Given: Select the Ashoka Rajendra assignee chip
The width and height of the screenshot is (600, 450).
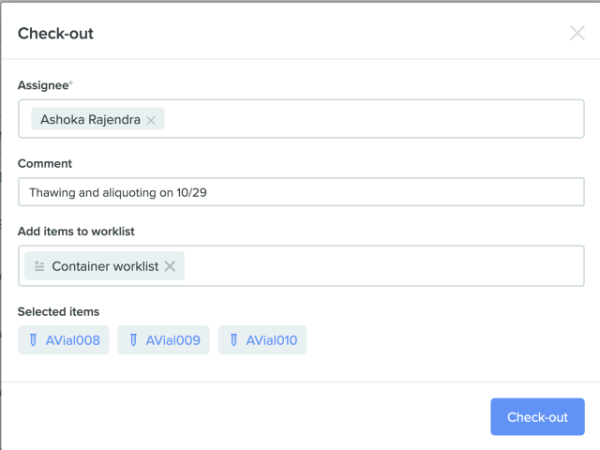Looking at the screenshot, I should (90, 120).
